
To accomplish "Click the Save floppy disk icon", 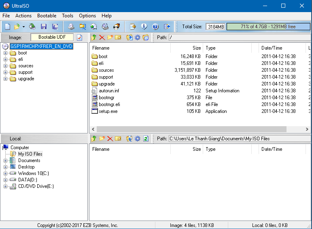I will (x=44, y=26).
